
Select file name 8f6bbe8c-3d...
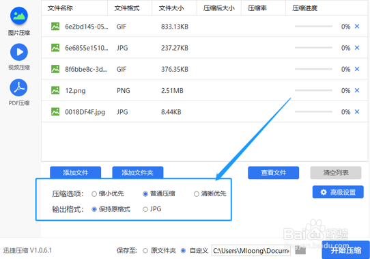point(86,69)
